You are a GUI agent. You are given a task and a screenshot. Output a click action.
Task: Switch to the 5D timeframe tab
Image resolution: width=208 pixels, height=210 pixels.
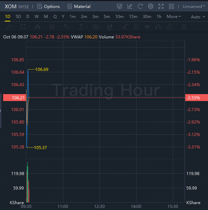[18, 17]
